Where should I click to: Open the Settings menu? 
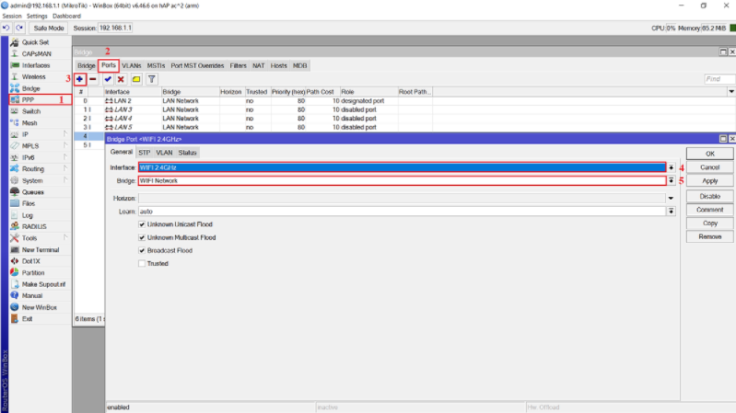pyautogui.click(x=37, y=17)
